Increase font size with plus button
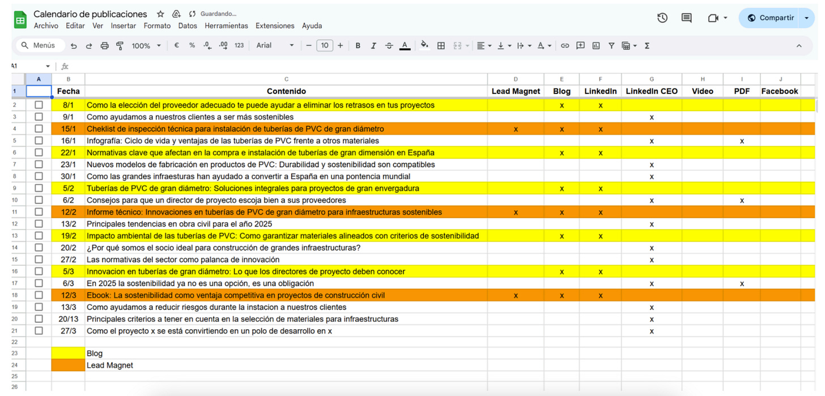The height and width of the screenshot is (396, 825). click(340, 45)
